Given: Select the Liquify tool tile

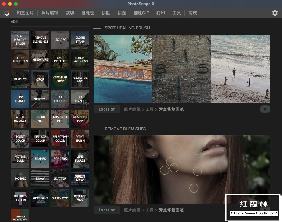Looking at the screenshot, I should click(x=60, y=39).
